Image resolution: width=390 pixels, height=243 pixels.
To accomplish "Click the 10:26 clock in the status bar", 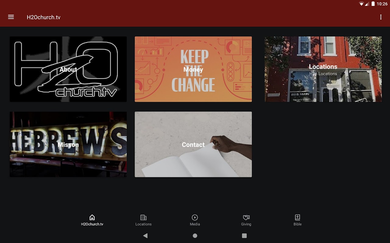I will pyautogui.click(x=382, y=4).
